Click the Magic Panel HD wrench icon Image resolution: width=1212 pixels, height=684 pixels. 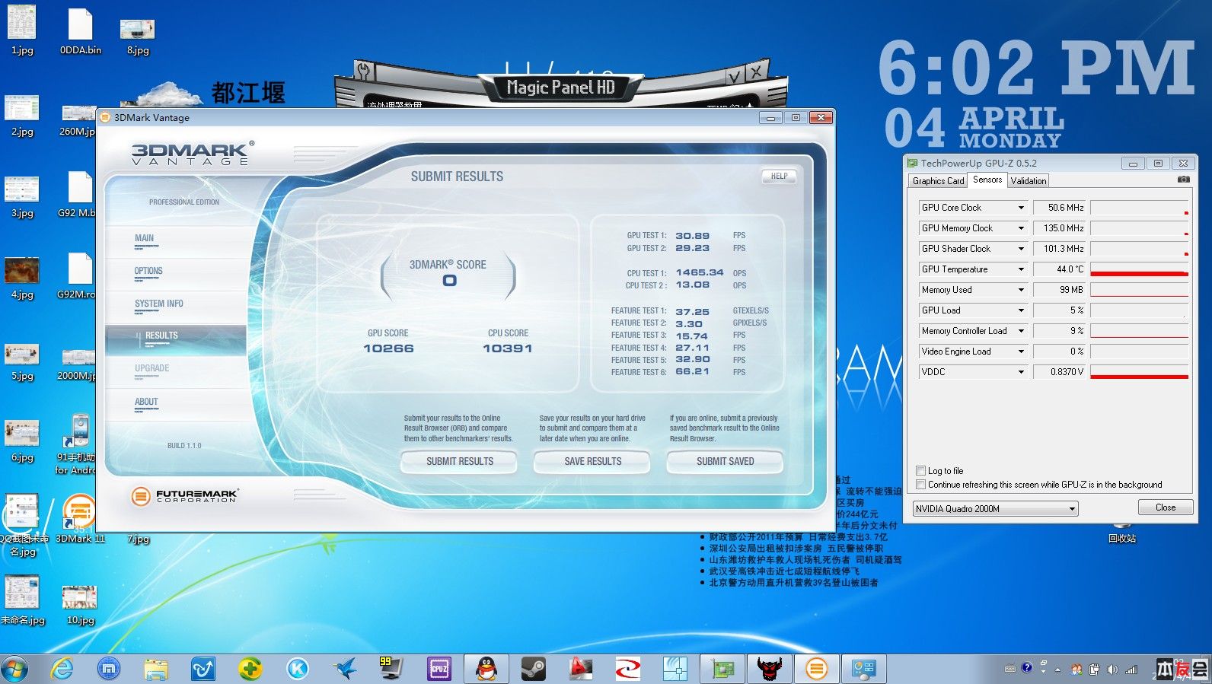point(365,72)
